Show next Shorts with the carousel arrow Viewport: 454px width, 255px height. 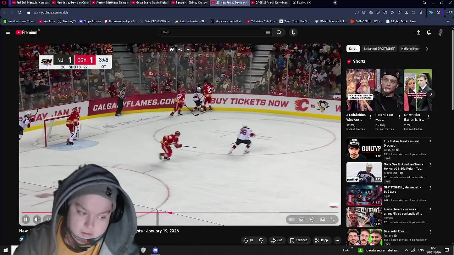coord(431,94)
